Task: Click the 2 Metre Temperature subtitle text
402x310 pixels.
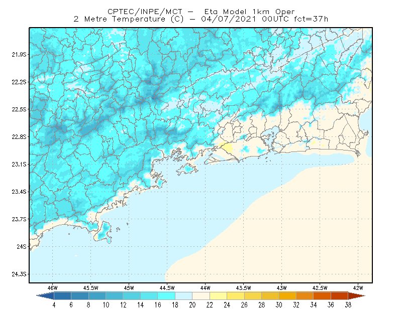Action: (119, 19)
